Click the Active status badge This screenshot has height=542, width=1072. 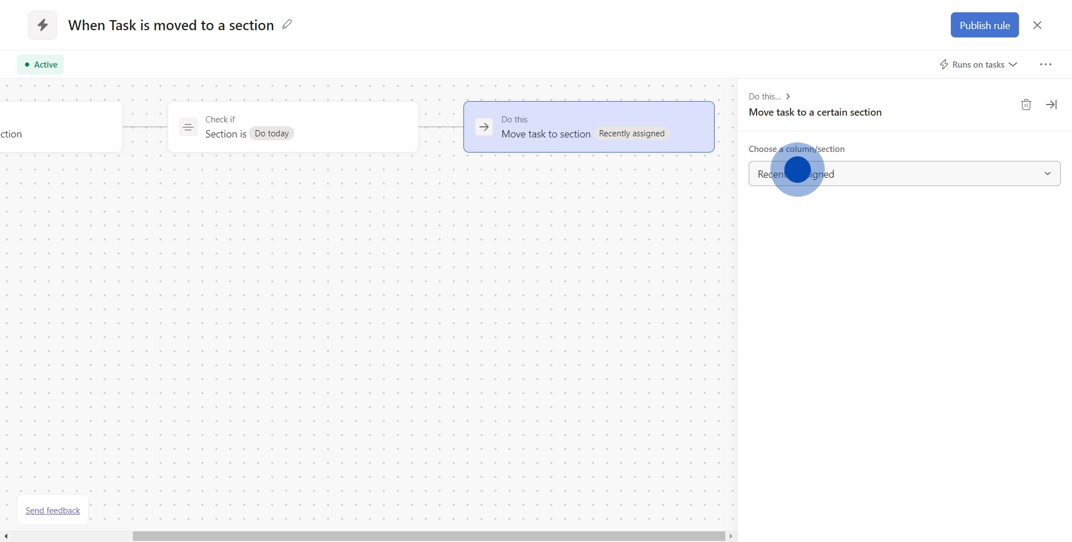[40, 65]
